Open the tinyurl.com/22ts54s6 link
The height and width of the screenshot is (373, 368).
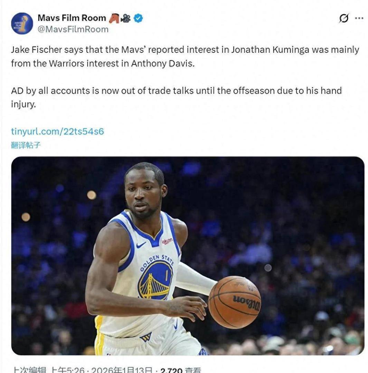[57, 132]
